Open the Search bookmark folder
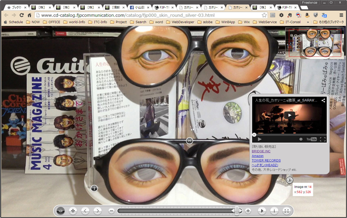This screenshot has height=218, width=347. tap(138, 22)
